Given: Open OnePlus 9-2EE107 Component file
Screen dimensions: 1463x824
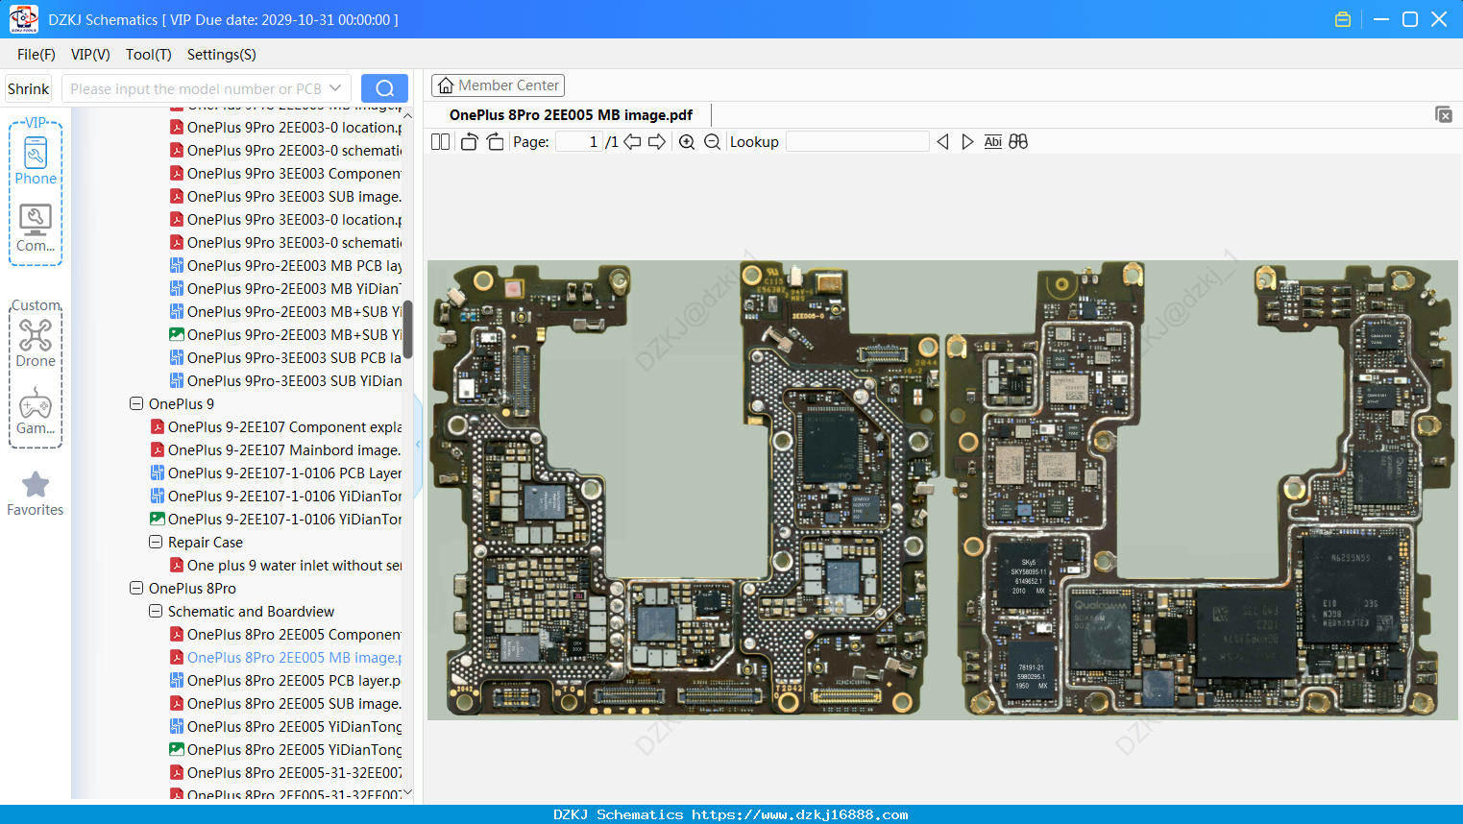Looking at the screenshot, I should point(276,426).
